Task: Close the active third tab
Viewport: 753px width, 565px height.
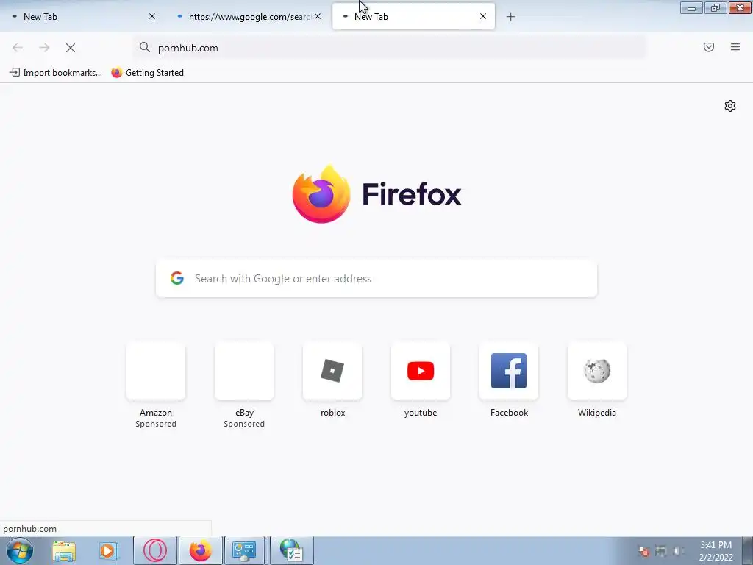Action: pos(483,16)
